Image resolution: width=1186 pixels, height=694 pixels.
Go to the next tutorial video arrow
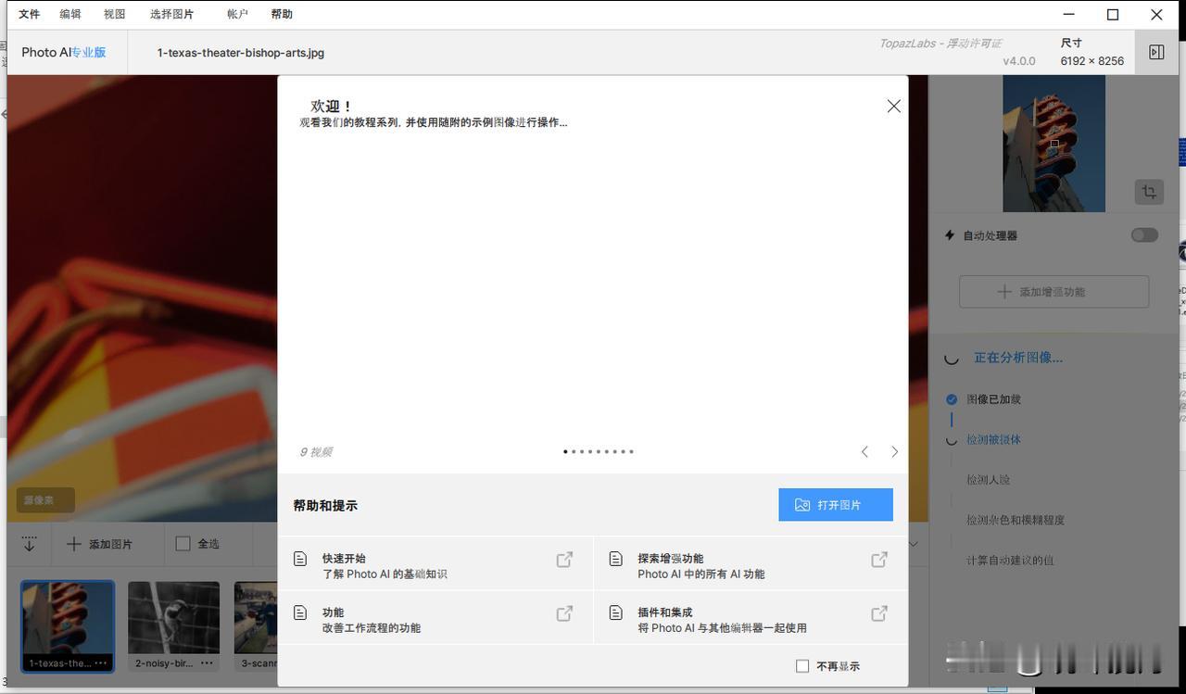894,452
